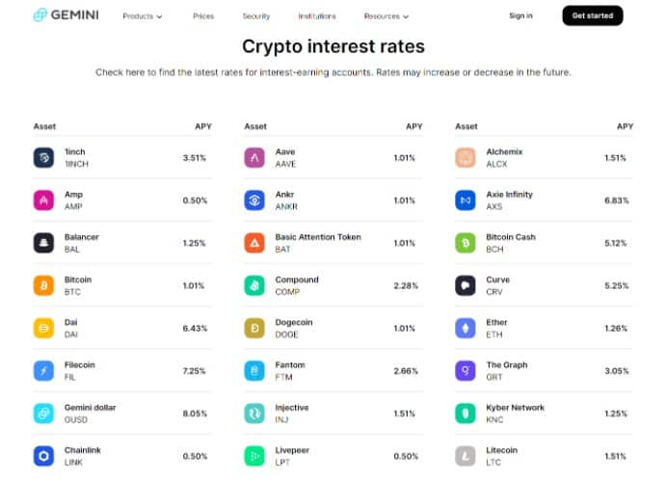Viewport: 666px width, 481px height.
Task: Click the Curve dark icon
Action: point(466,285)
